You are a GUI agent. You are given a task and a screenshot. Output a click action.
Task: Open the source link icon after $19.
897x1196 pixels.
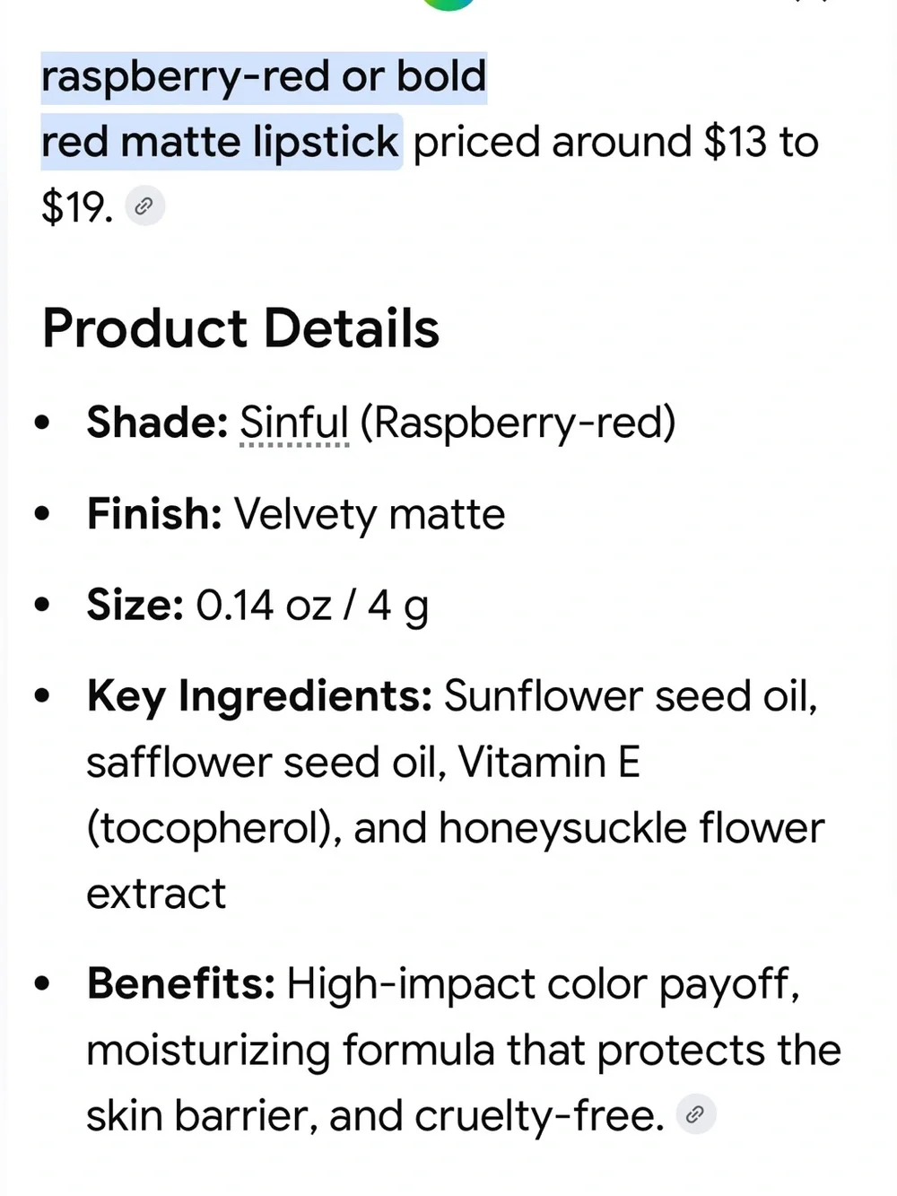click(144, 207)
